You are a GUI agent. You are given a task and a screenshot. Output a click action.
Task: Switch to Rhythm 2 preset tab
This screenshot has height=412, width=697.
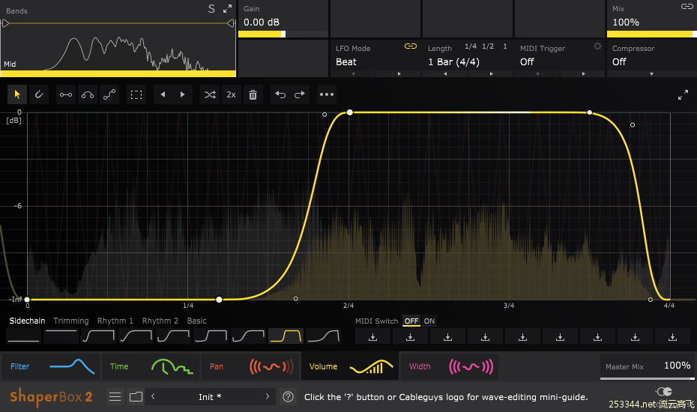[160, 321]
